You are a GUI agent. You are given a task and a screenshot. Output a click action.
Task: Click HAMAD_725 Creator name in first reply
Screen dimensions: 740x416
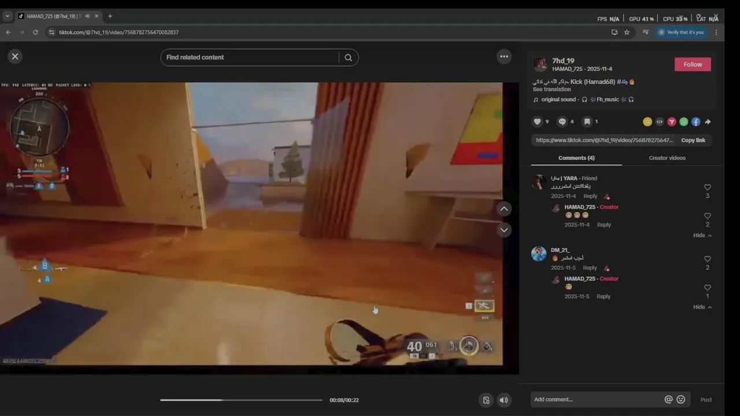pyautogui.click(x=580, y=207)
